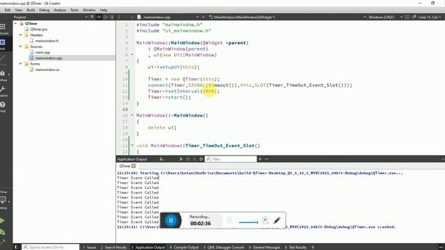Screen dimensions: 445x250
Task: Adjust the recorder volume slider
Action: pos(249,222)
